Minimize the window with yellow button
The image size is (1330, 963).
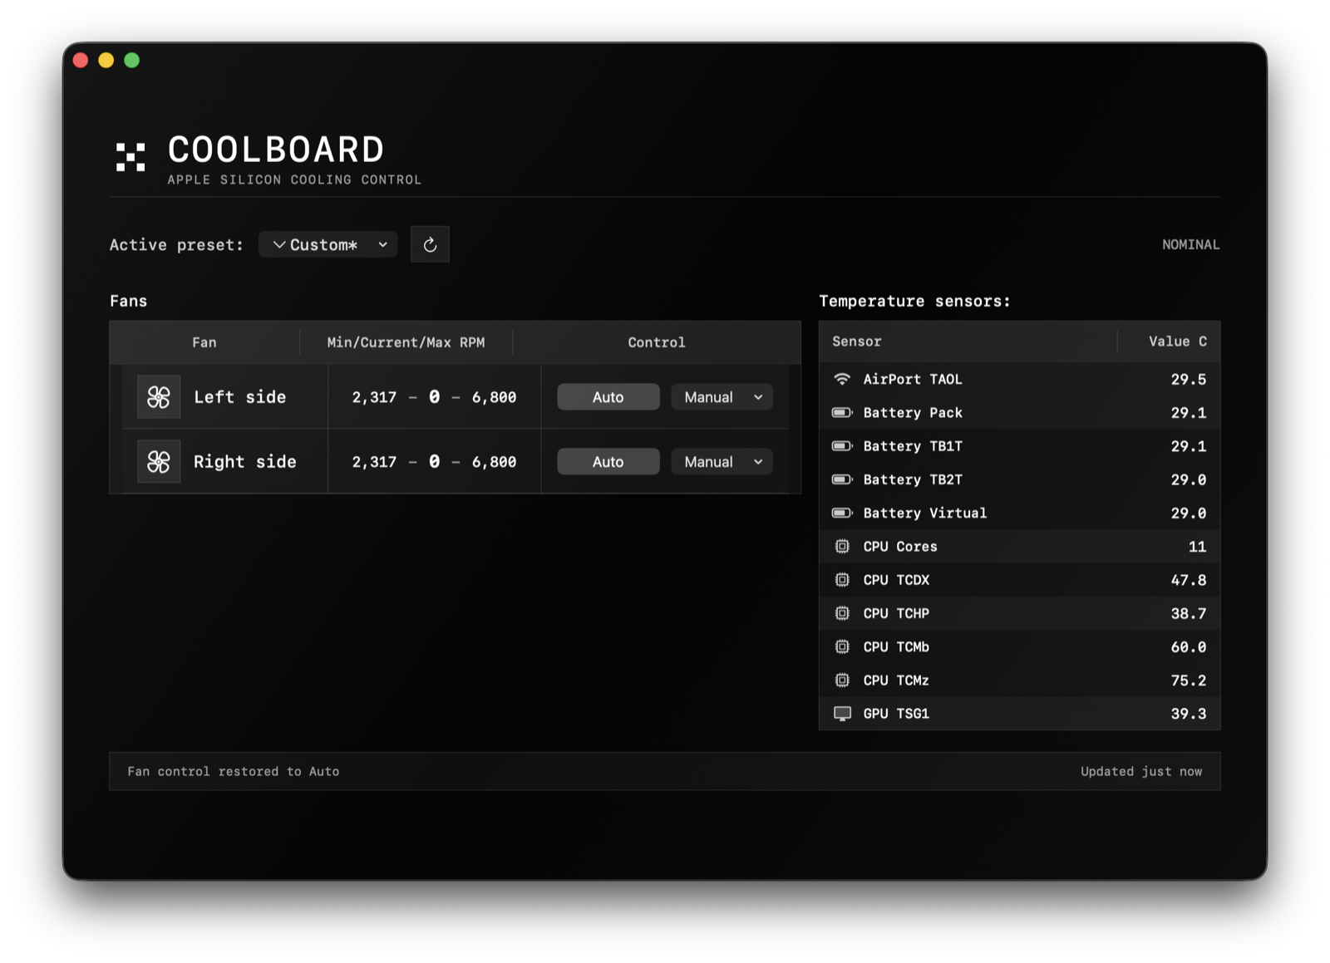[106, 60]
